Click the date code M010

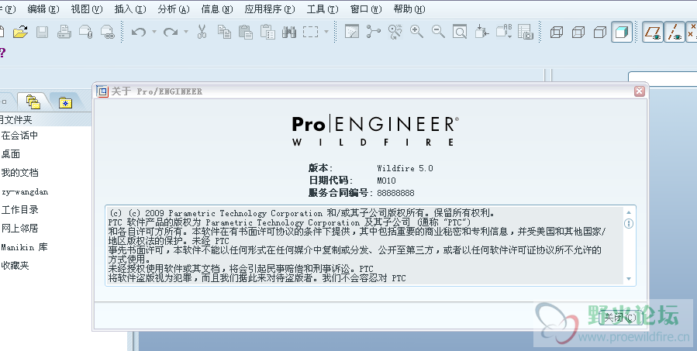386,181
